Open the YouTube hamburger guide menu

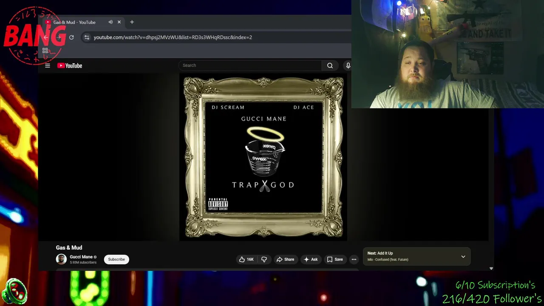click(x=48, y=65)
